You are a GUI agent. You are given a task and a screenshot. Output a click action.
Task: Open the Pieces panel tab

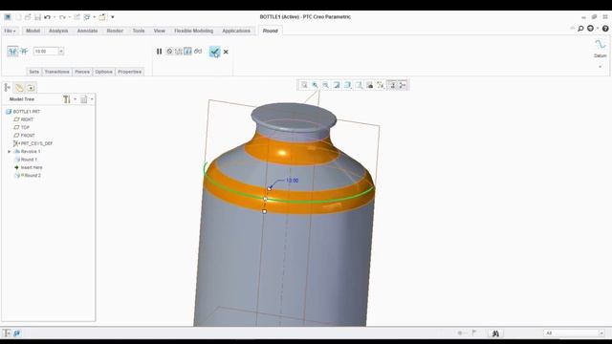82,72
